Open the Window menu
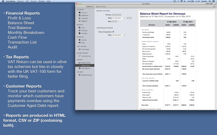This screenshot has width=217, height=135. 42,1
